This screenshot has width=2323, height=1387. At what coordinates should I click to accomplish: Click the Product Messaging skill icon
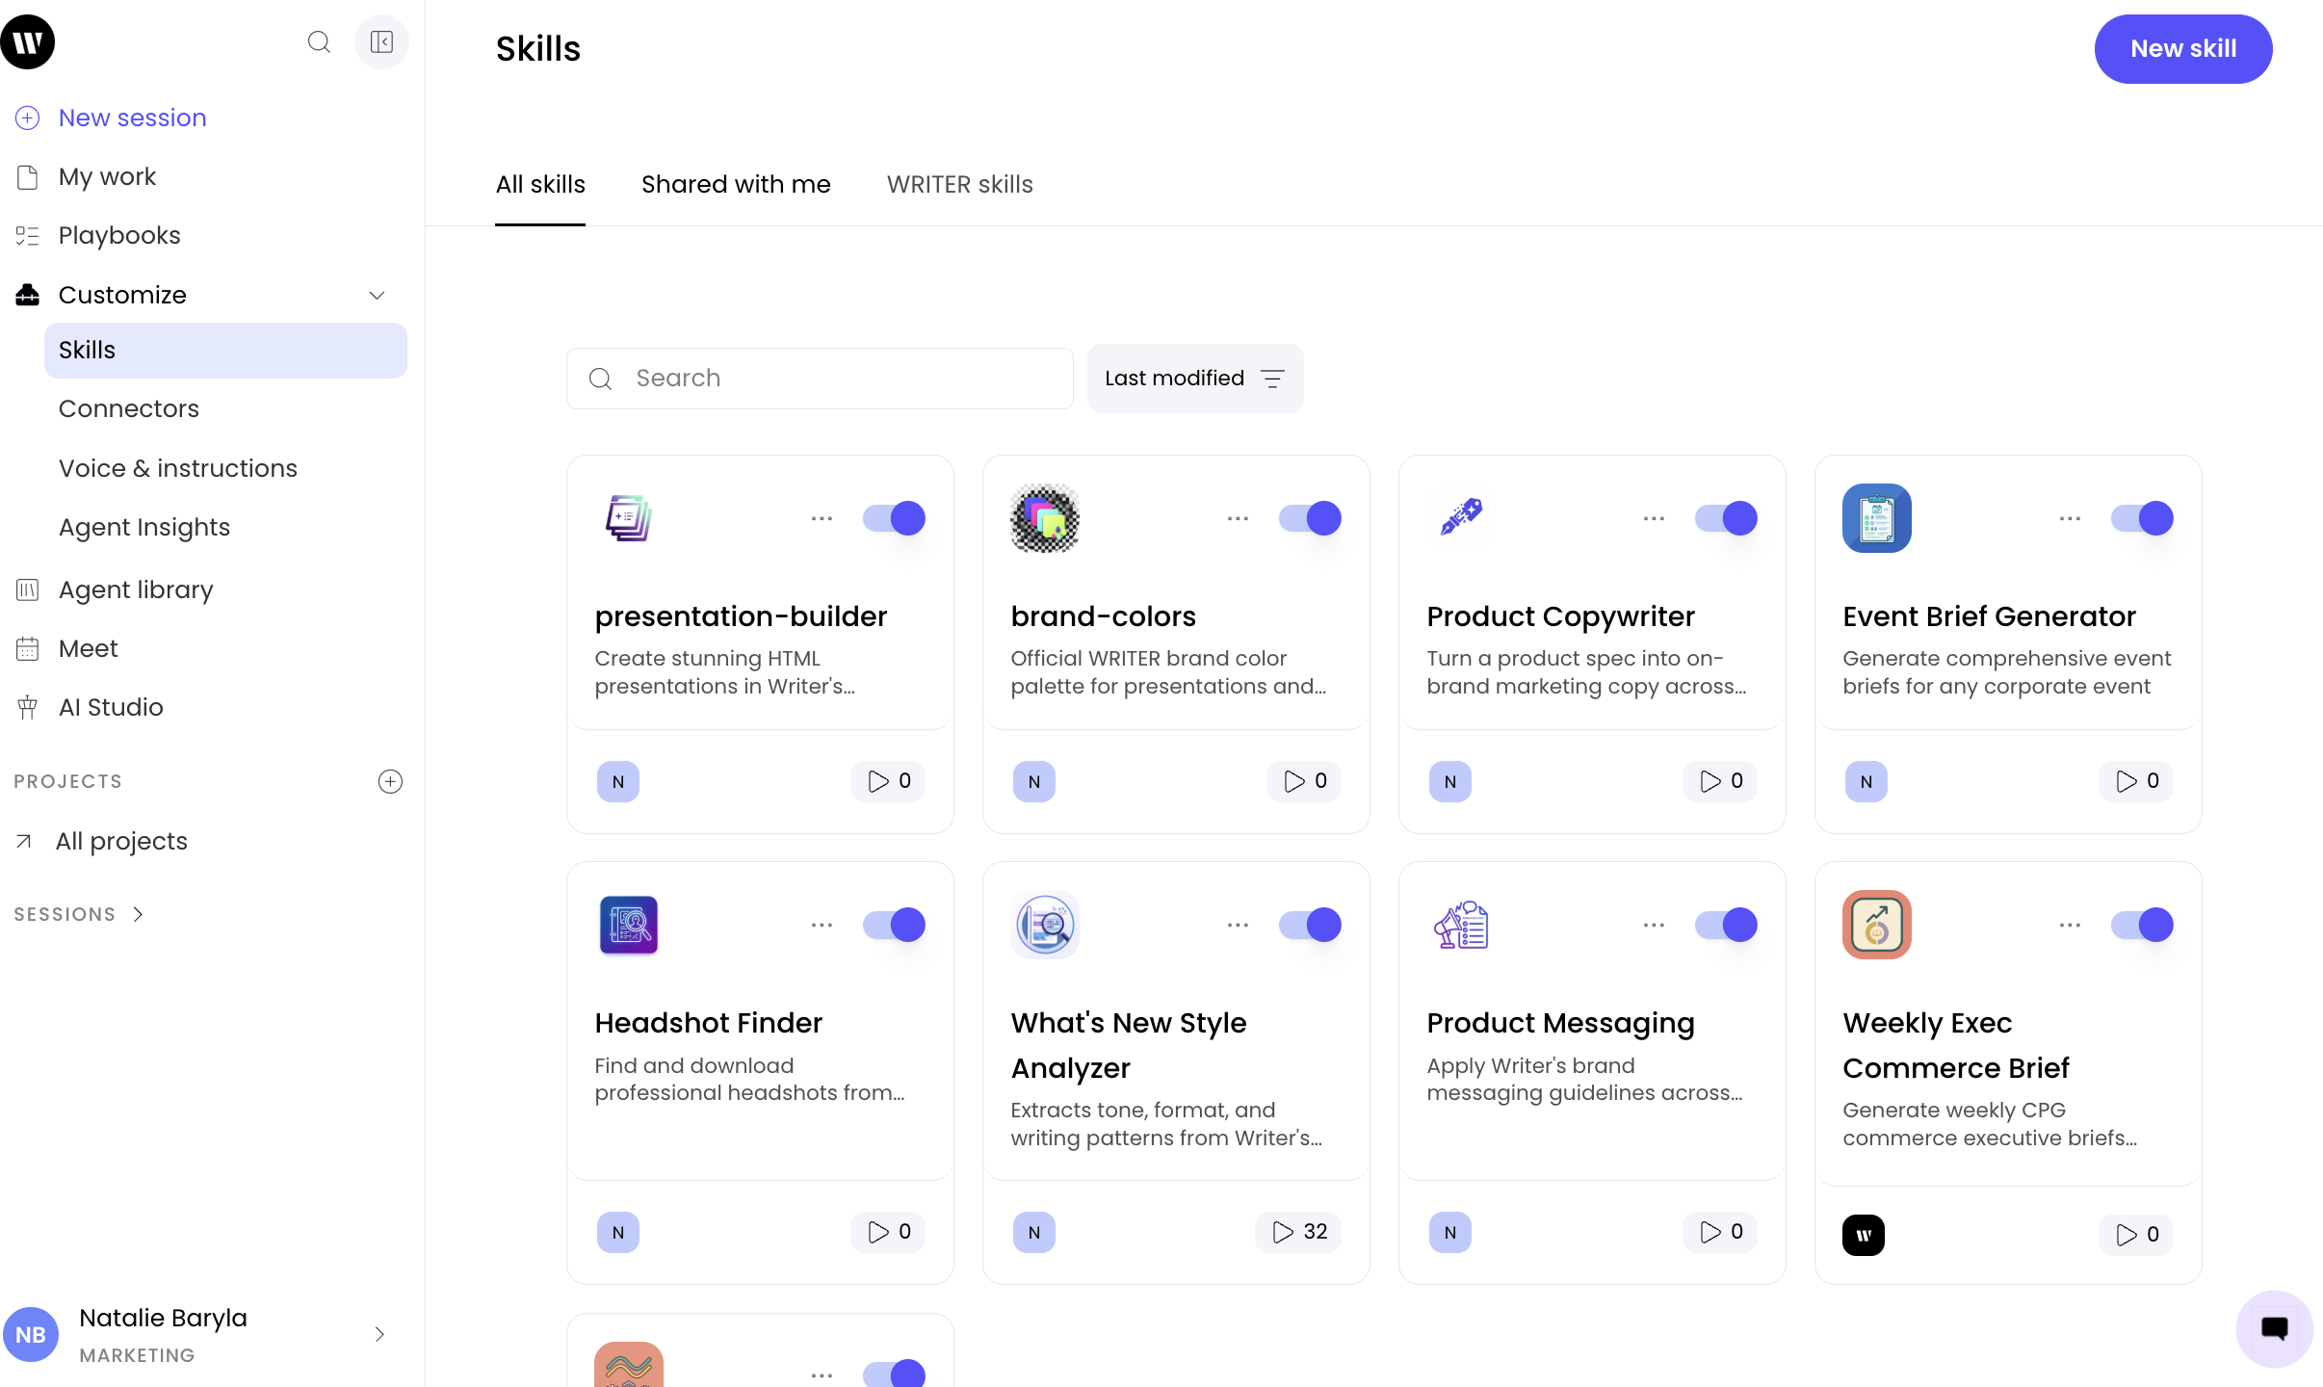tap(1461, 925)
